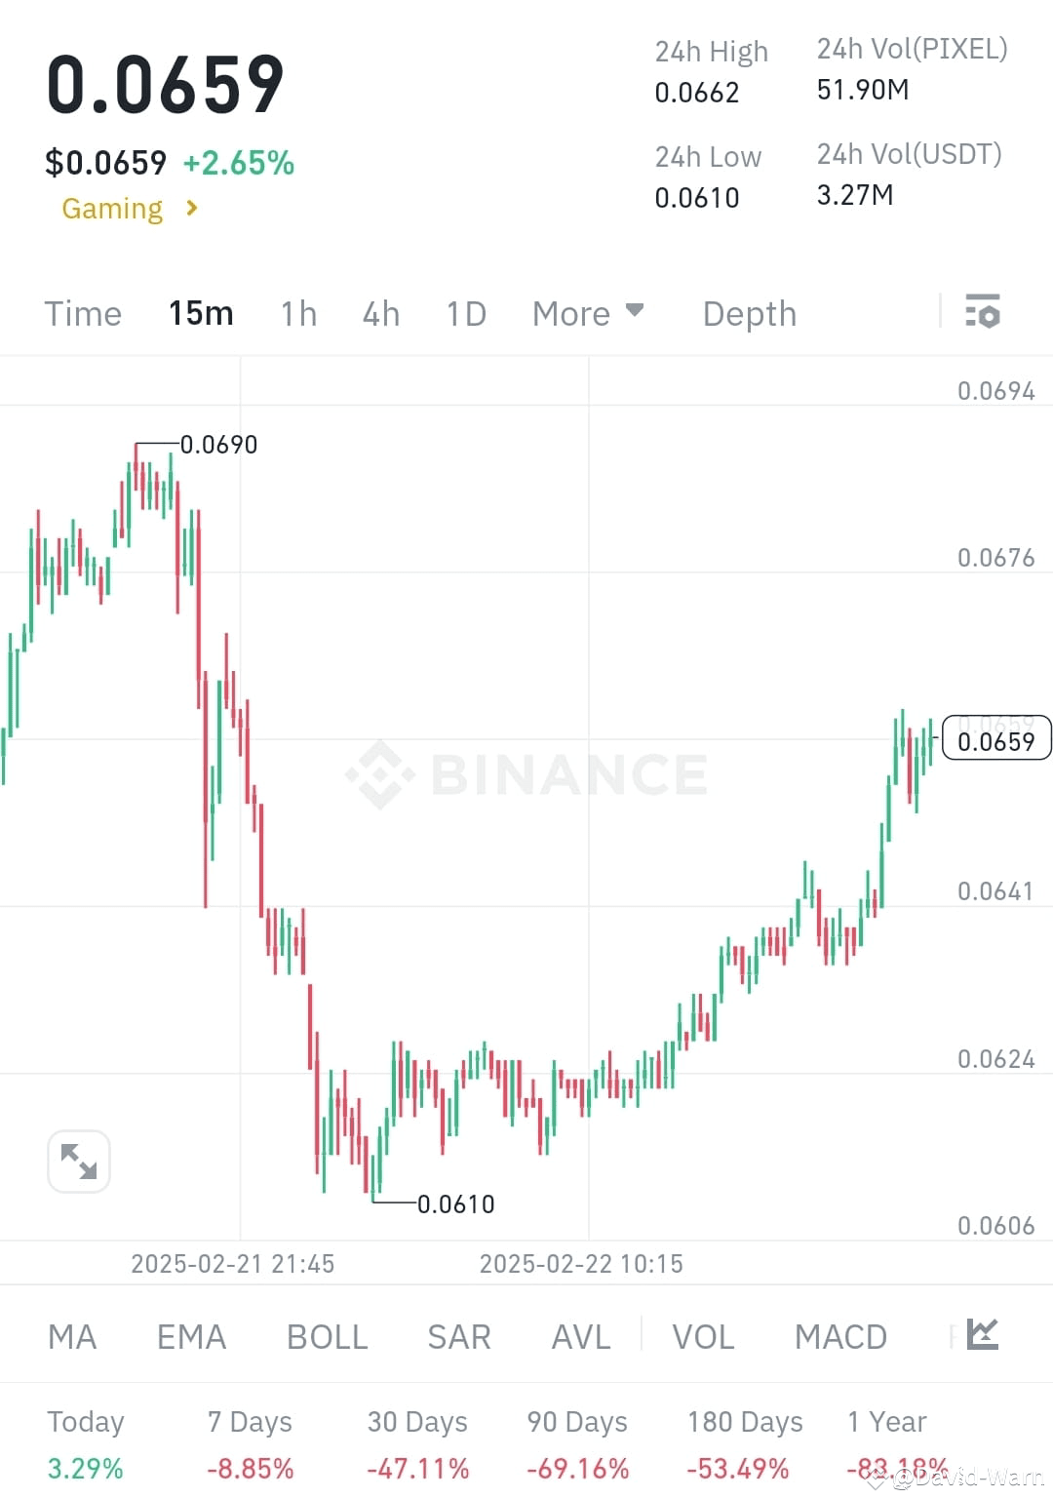
Task: Open the Gaming category chevron
Action: click(x=192, y=208)
